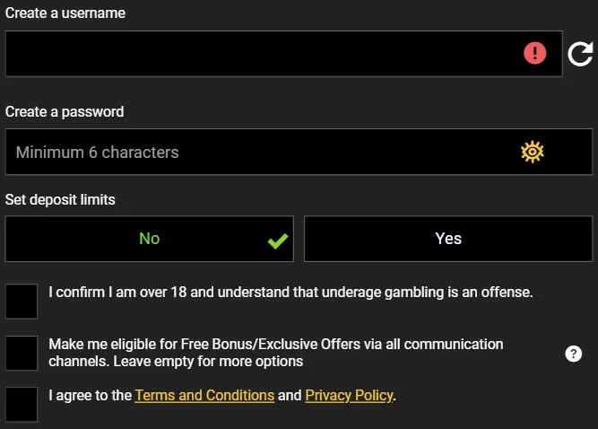Open the Terms and Conditions link
The height and width of the screenshot is (429, 598).
click(204, 395)
